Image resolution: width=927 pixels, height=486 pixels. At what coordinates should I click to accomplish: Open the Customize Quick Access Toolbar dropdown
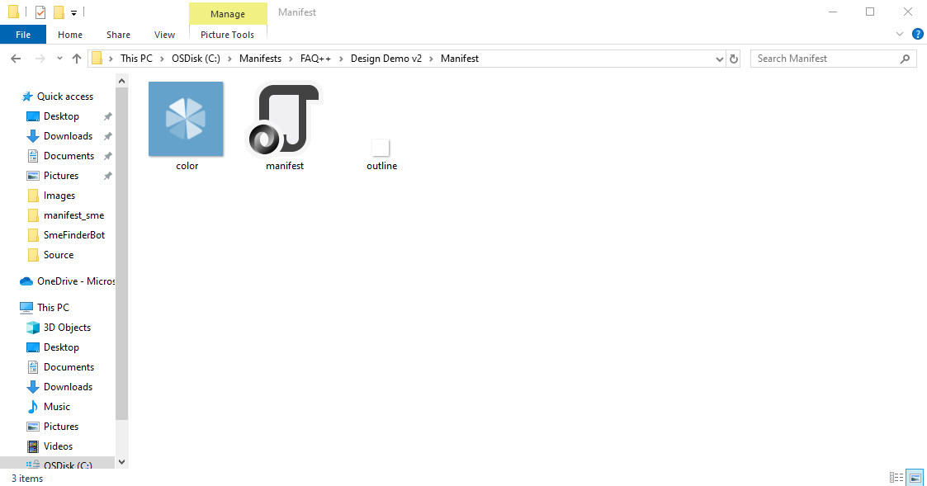[x=74, y=12]
